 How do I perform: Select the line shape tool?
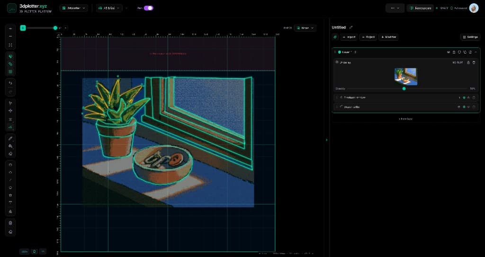click(x=10, y=180)
